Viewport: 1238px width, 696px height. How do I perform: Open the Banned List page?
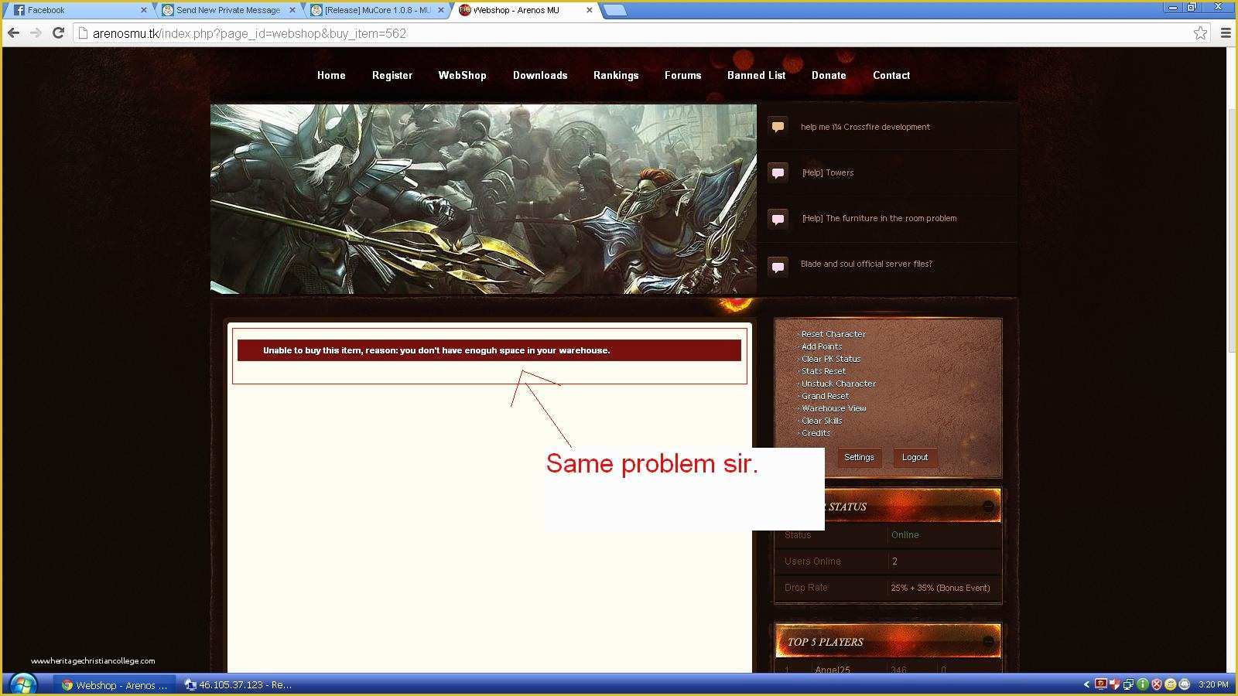click(756, 75)
